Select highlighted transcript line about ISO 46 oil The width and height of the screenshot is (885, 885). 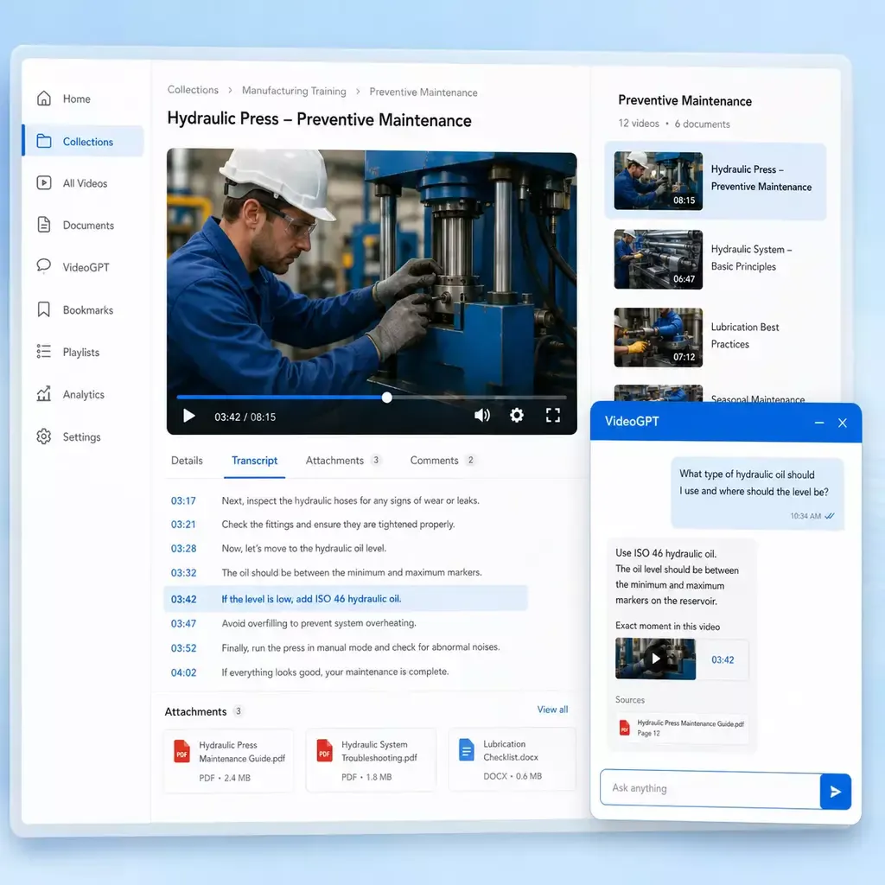tap(346, 599)
